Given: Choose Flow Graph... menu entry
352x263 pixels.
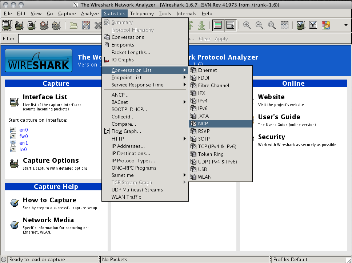Looking at the screenshot, I should tap(145, 131).
